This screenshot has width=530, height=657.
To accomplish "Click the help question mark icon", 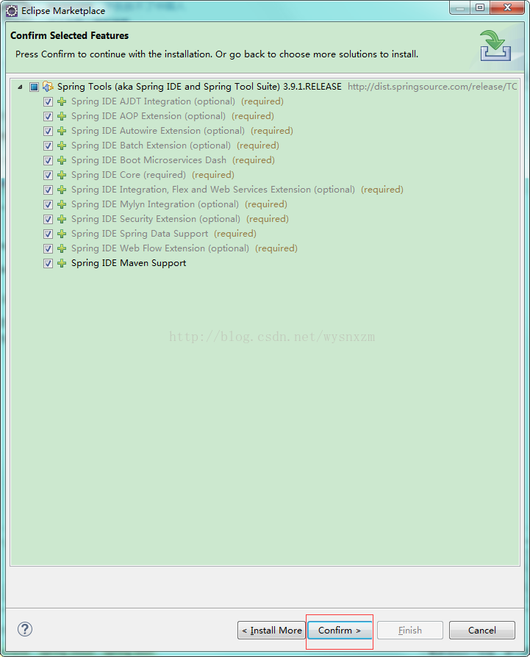I will [25, 629].
